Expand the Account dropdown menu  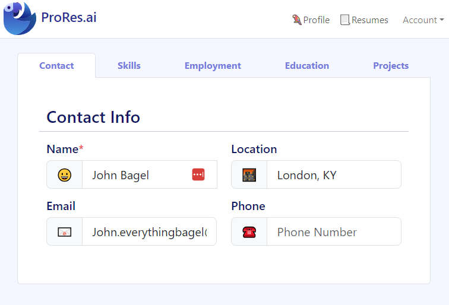[423, 20]
